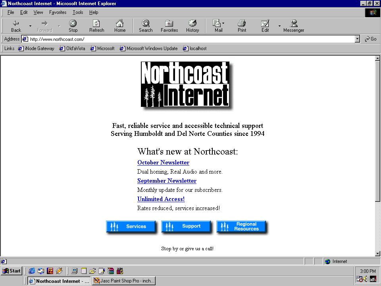Image resolution: width=381 pixels, height=286 pixels.
Task: Click the page scrollbar up arrow
Action: pos(377,58)
